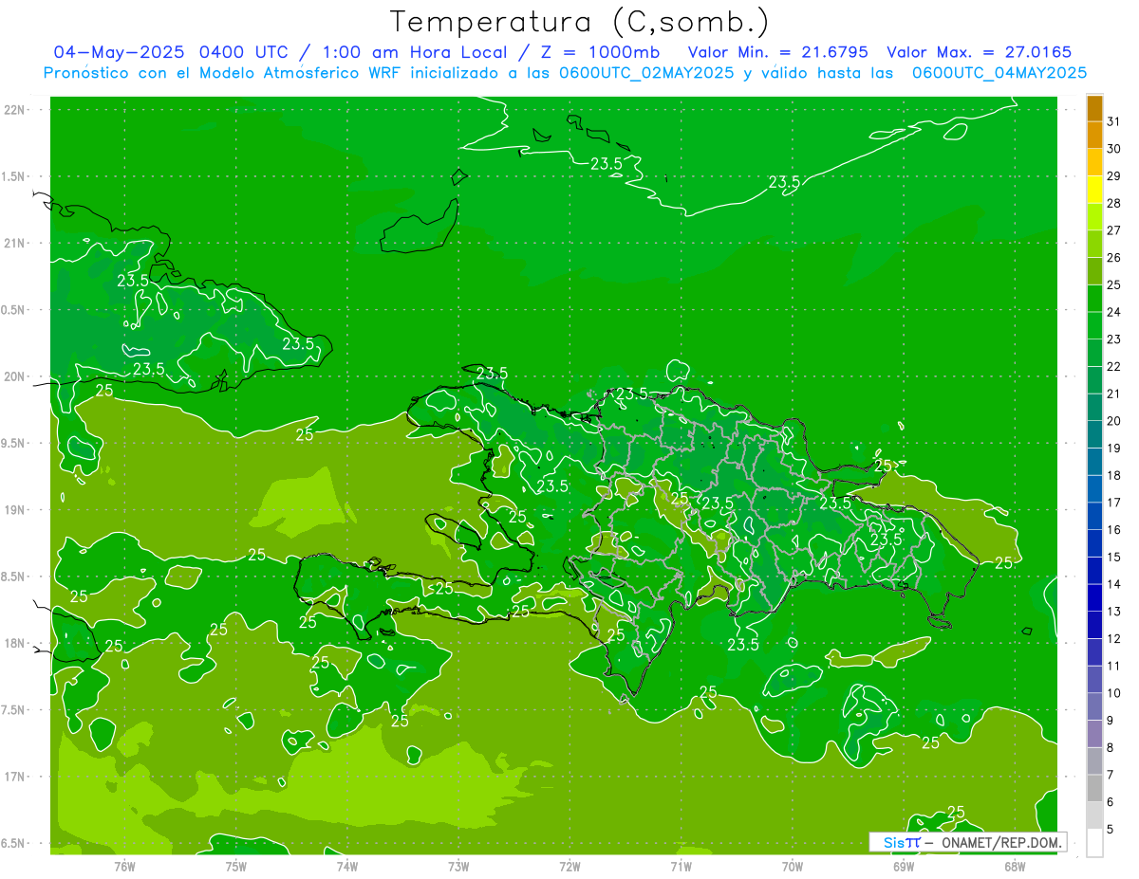Select the lime swatch between 27 and 28
This screenshot has width=1139, height=879.
pos(1094,216)
